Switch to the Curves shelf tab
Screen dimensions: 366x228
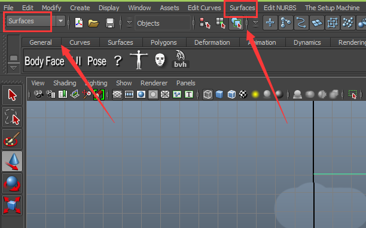point(80,42)
